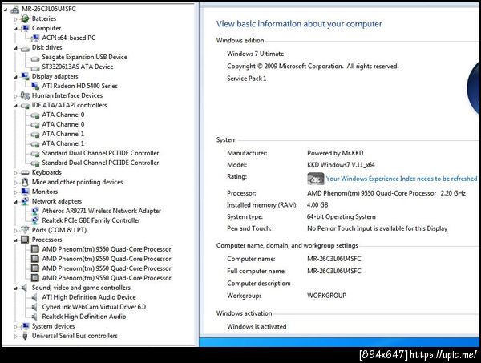Click the Disk drives category icon

[25, 48]
